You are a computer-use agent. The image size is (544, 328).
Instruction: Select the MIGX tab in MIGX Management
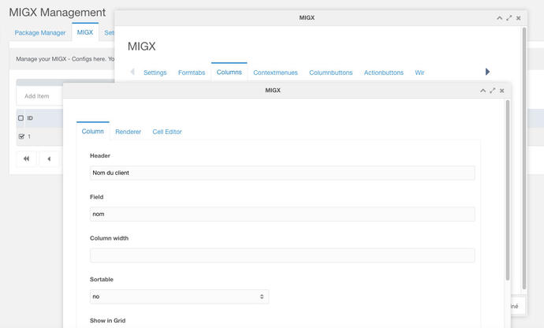pyautogui.click(x=85, y=32)
